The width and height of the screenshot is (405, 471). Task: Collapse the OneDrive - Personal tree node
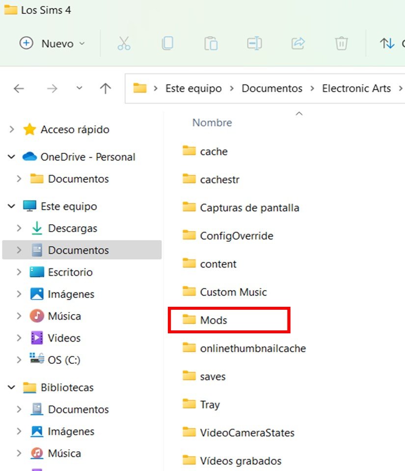[11, 157]
